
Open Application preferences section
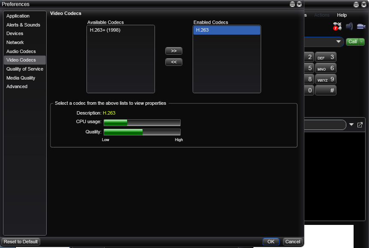pyautogui.click(x=25, y=16)
